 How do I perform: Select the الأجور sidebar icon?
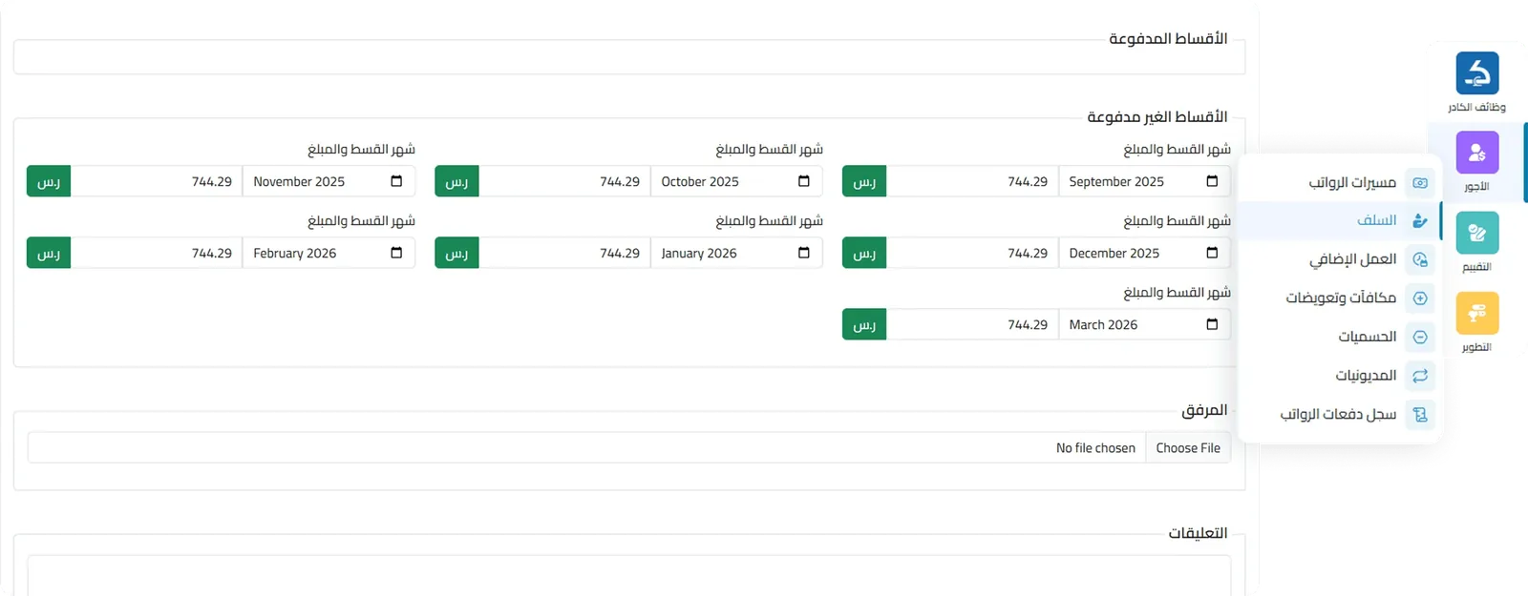[1476, 153]
